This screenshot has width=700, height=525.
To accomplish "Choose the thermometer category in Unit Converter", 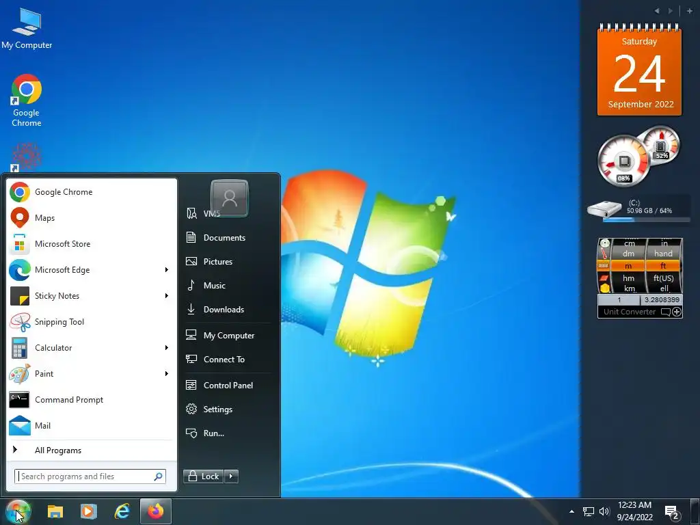I will [x=604, y=254].
